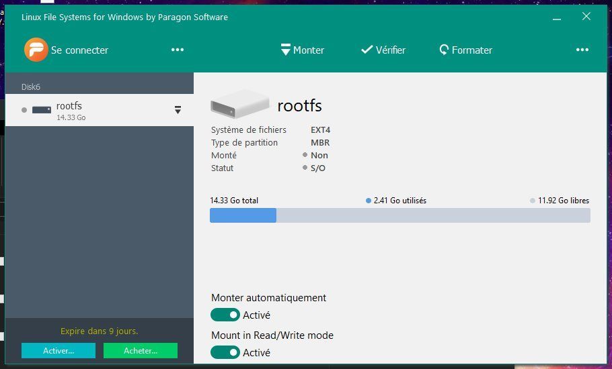612x369 pixels.
Task: Click the drive icon in rootfs sidebar row
Action: click(x=42, y=110)
